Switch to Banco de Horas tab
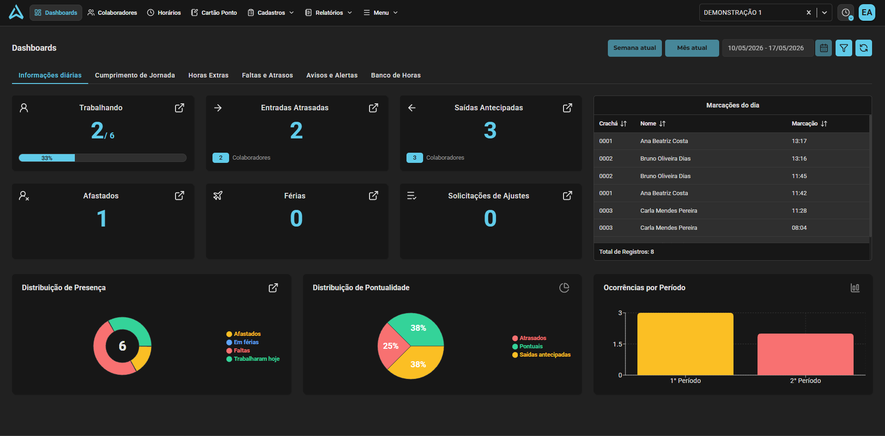This screenshot has height=436, width=885. coord(396,75)
